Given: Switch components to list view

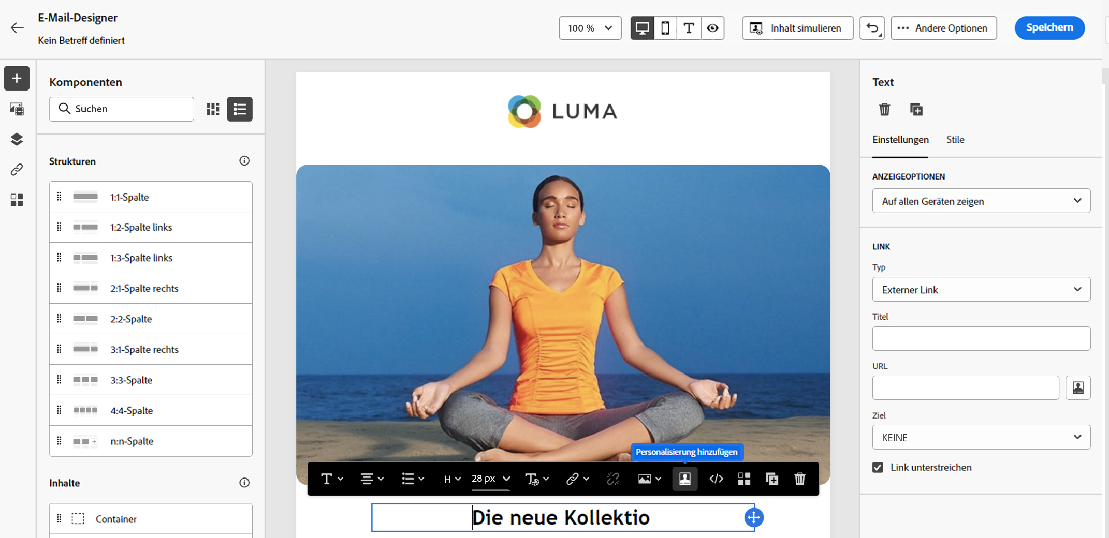Looking at the screenshot, I should click(240, 109).
